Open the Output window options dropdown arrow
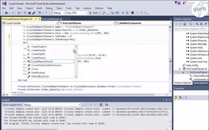The image size is (209, 130). [x=163, y=100]
